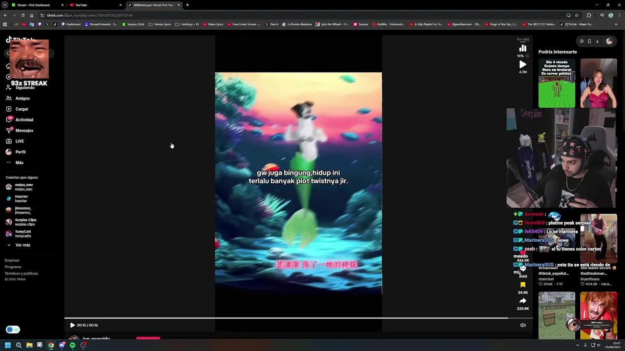Go to the browser home page
This screenshot has width=625, height=351.
coord(32,15)
